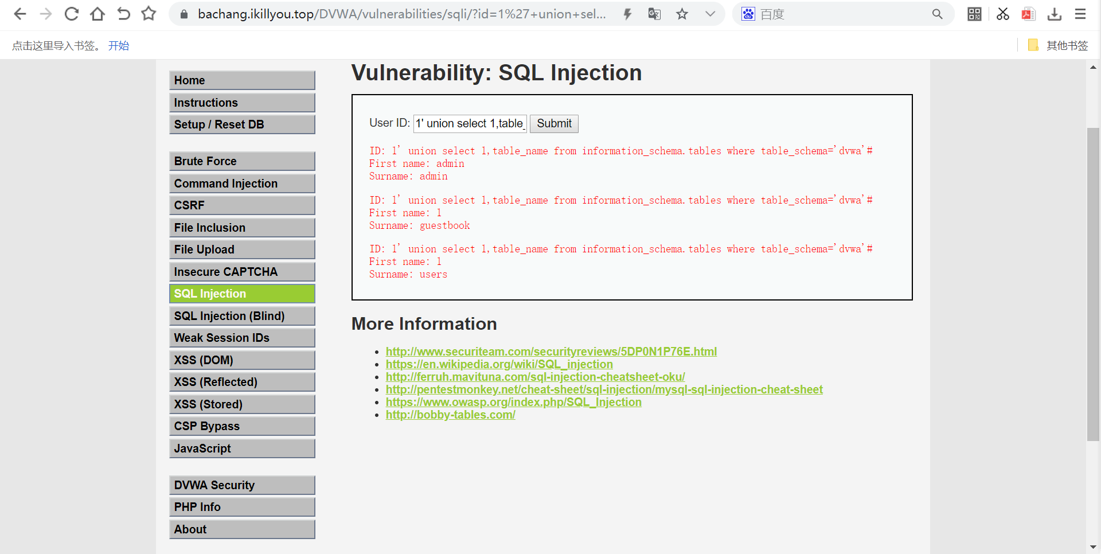The image size is (1101, 554).
Task: Click the scrollbar up arrow
Action: click(1093, 67)
